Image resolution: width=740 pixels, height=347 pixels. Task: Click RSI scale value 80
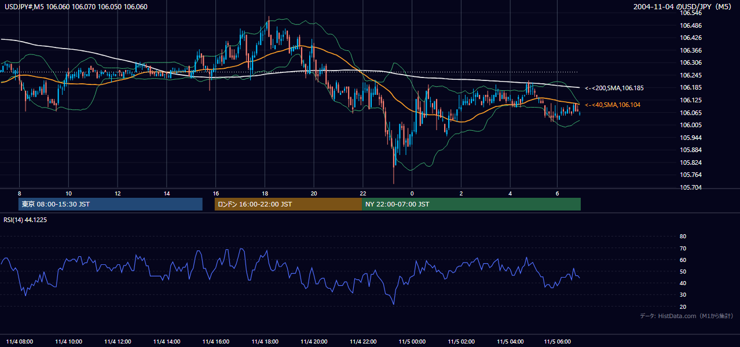coord(683,237)
